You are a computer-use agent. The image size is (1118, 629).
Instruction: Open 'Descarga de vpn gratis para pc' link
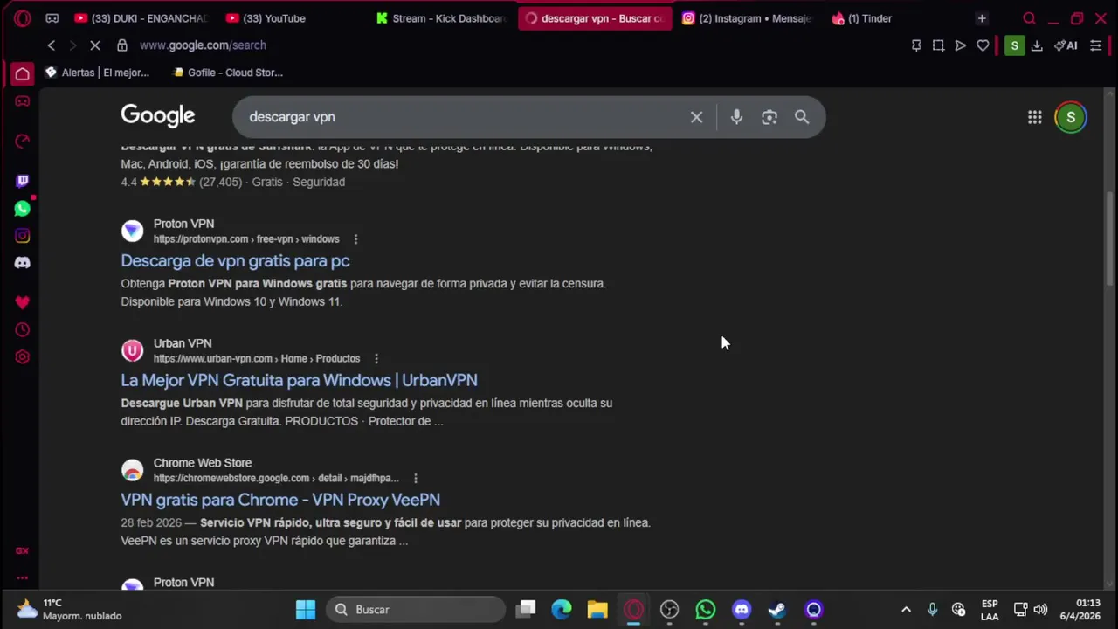click(x=235, y=260)
